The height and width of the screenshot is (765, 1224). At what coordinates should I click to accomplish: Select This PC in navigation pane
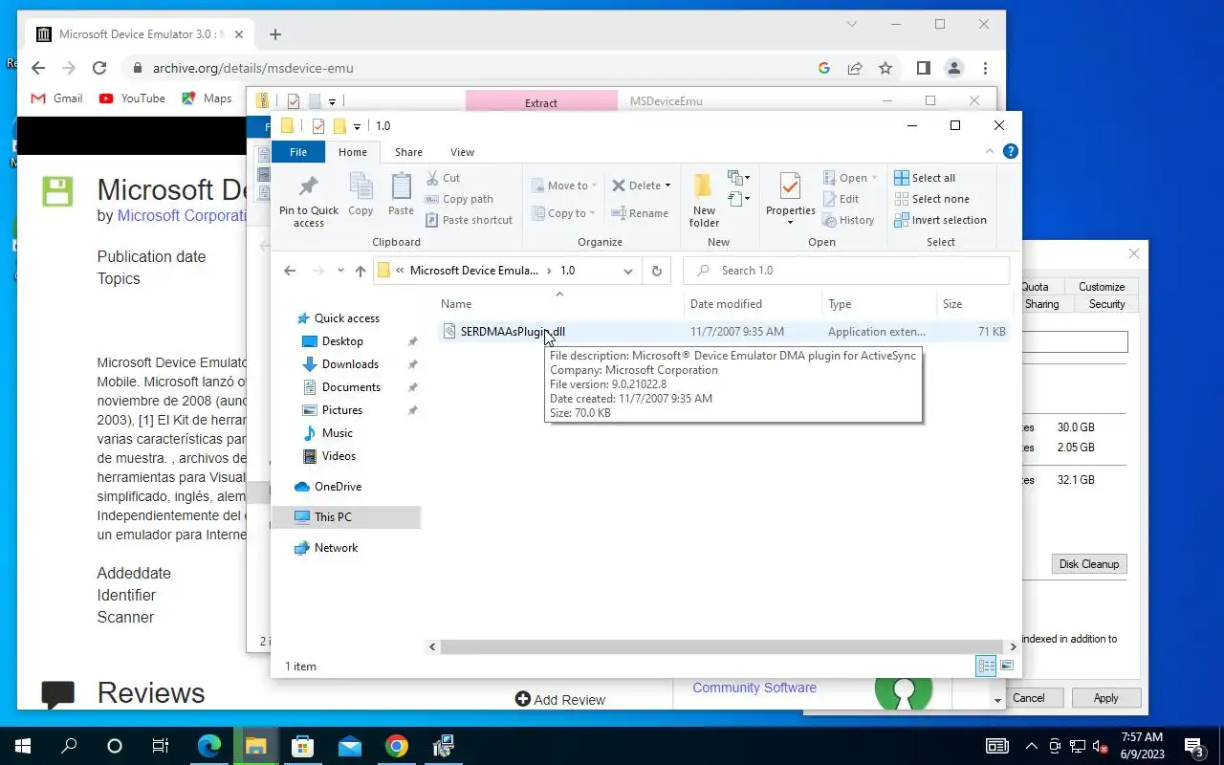tap(333, 517)
